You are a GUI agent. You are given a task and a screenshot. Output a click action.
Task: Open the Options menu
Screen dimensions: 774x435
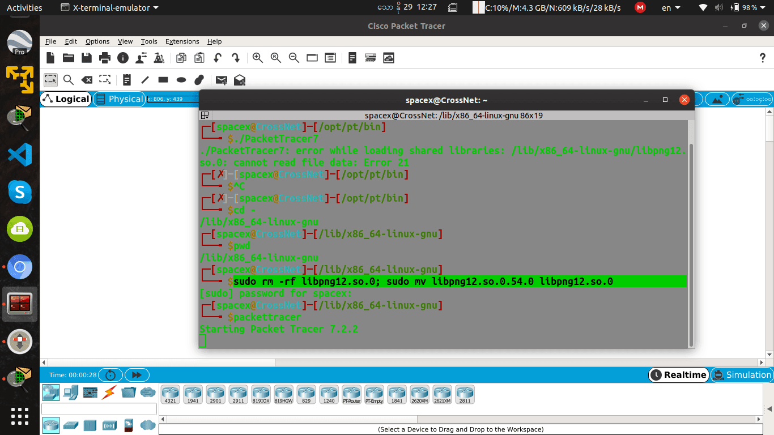click(97, 41)
